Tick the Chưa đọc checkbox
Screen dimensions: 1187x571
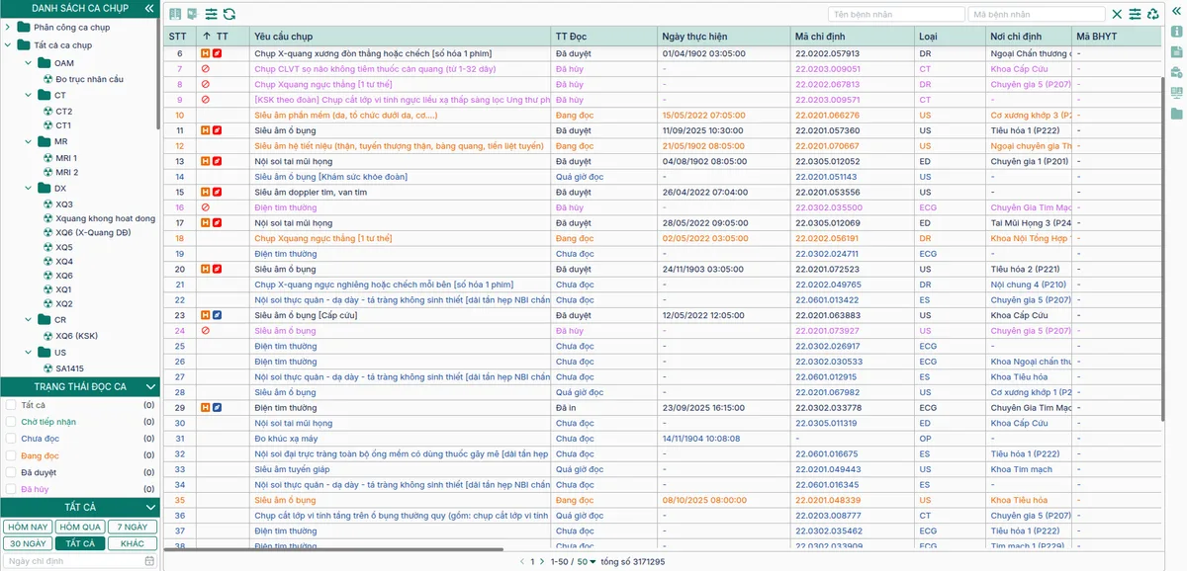pos(10,439)
